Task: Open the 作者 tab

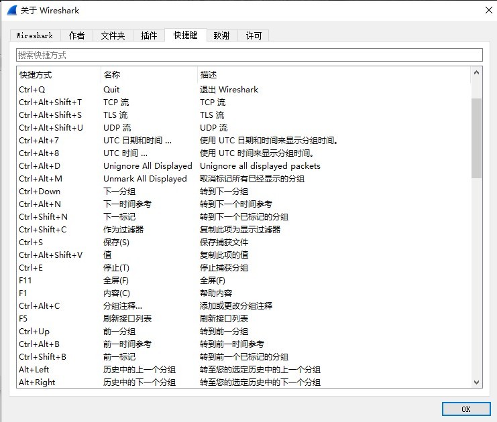Action: coord(77,36)
